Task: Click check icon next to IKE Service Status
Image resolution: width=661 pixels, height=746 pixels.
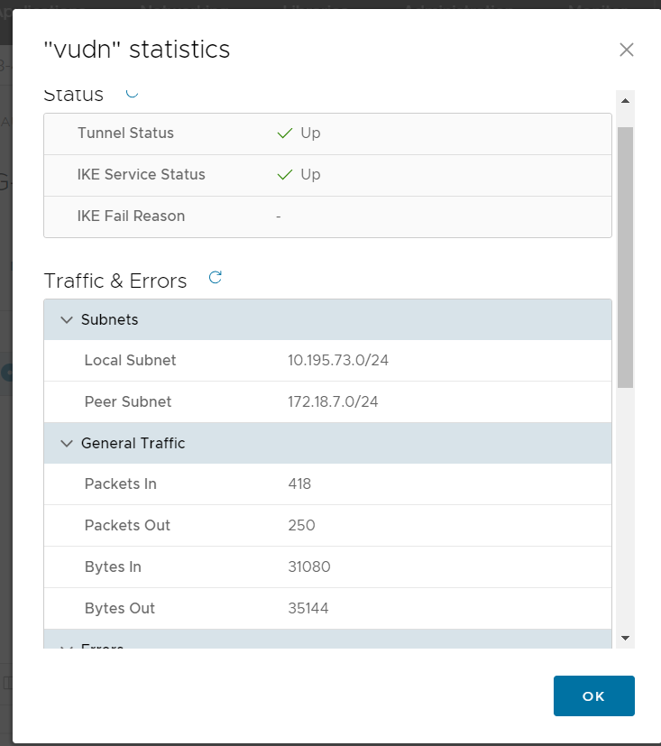Action: pyautogui.click(x=285, y=175)
